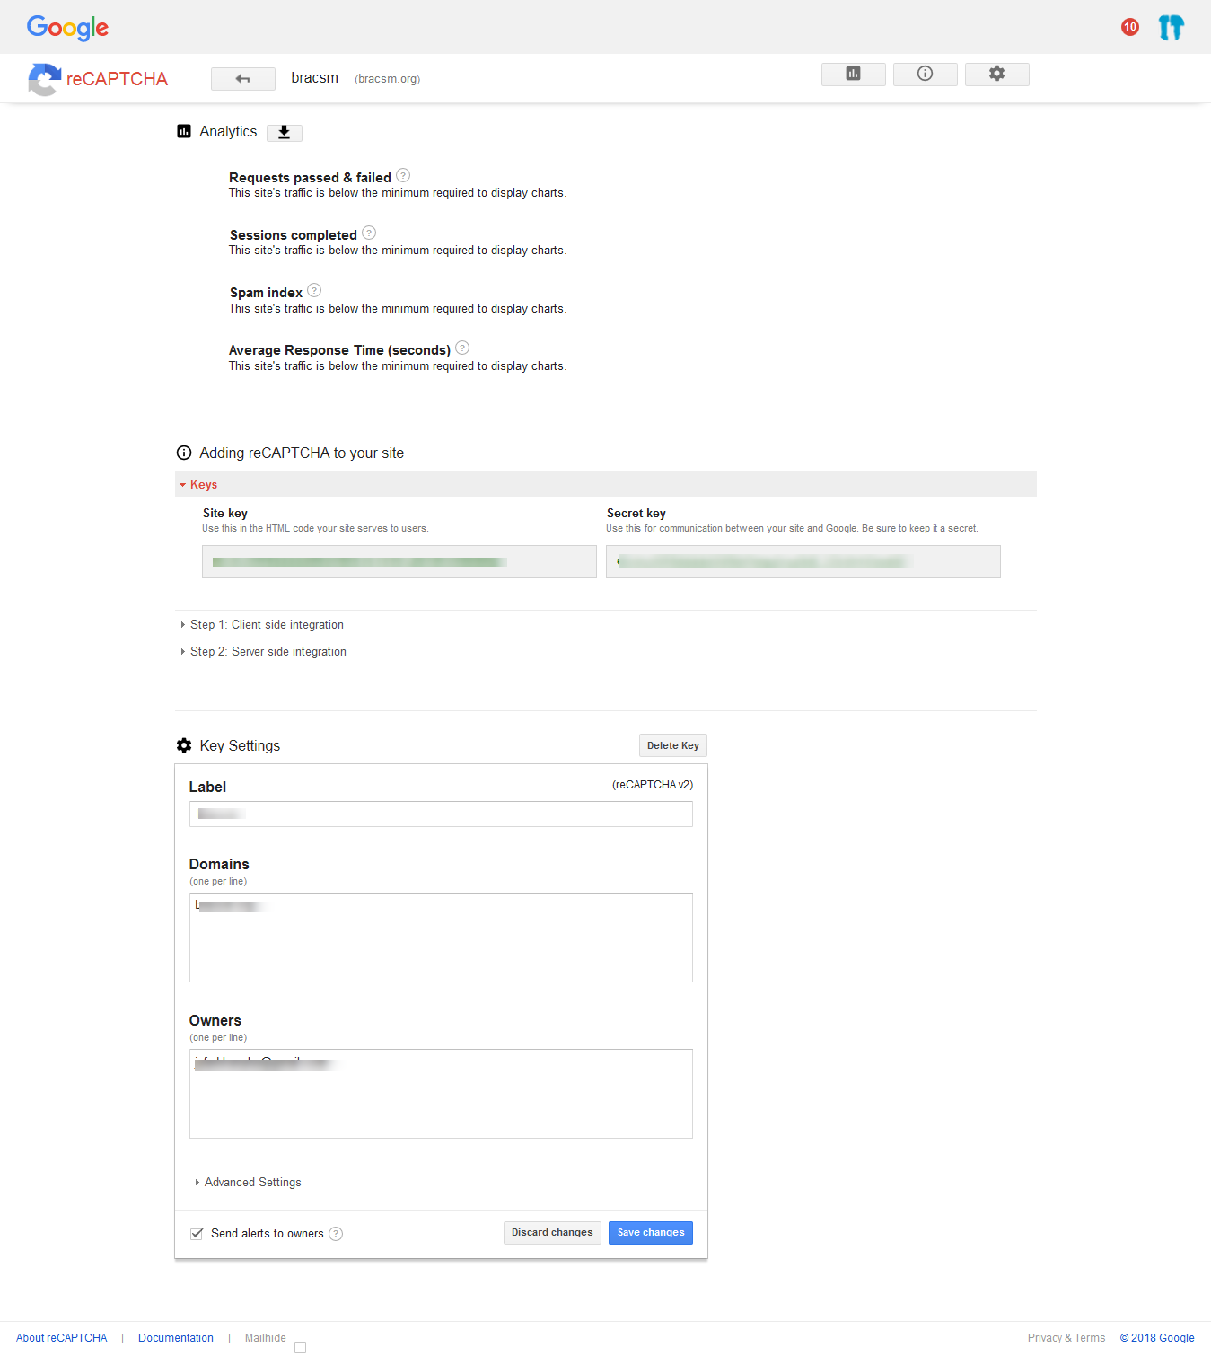1211x1356 pixels.
Task: Expand Step 1: Client side integration
Action: 267,625
